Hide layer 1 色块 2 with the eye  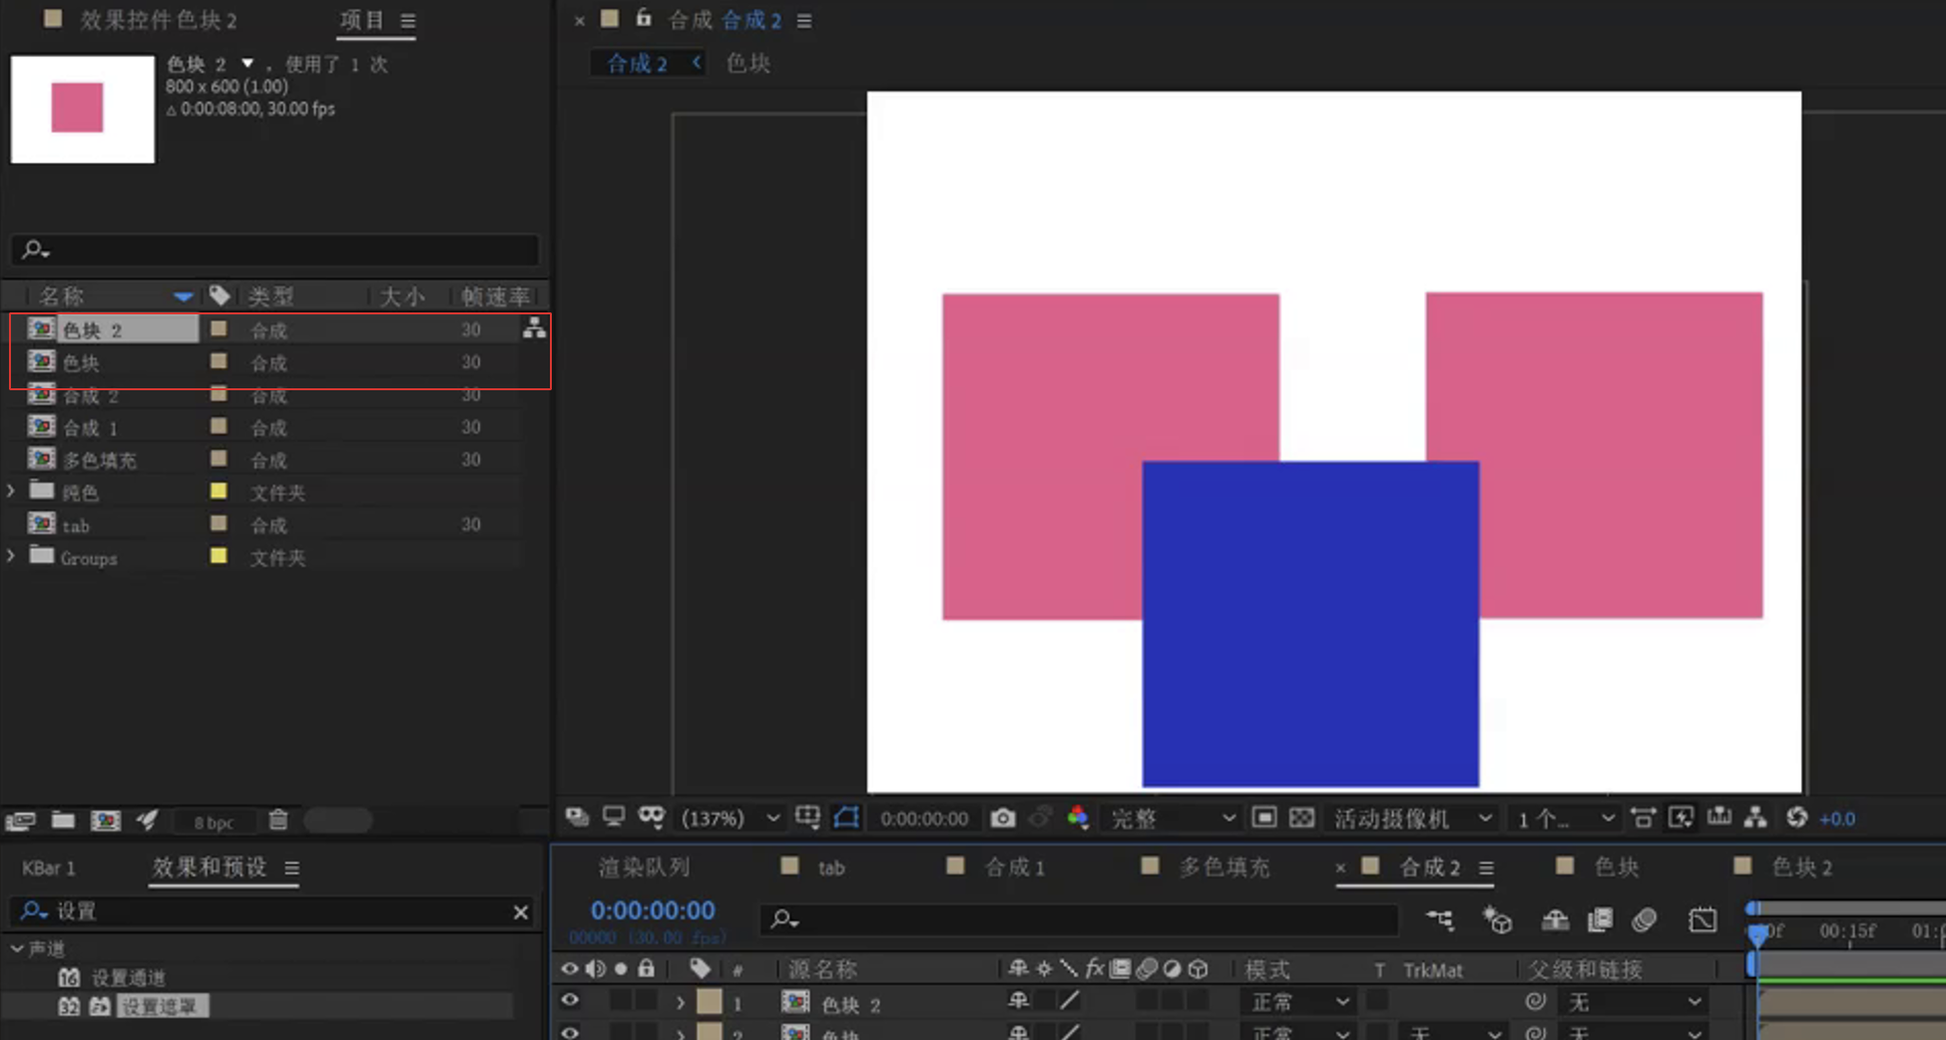[x=570, y=1000]
